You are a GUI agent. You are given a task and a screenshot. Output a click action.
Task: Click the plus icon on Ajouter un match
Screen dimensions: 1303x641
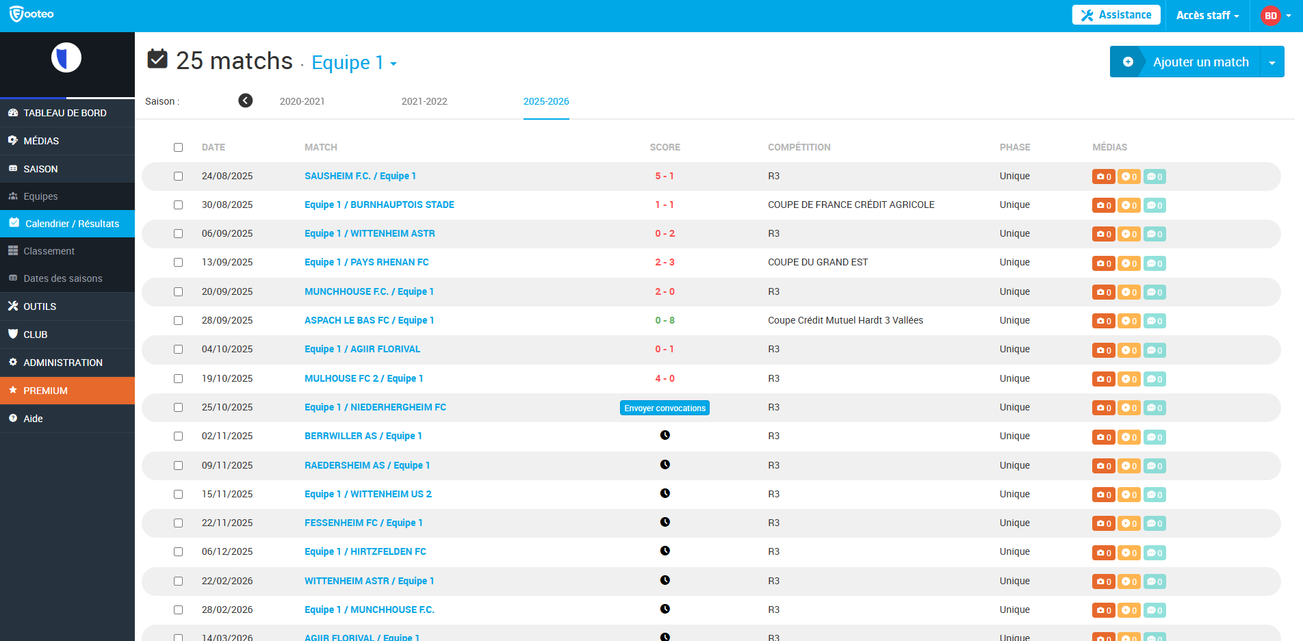[1128, 62]
